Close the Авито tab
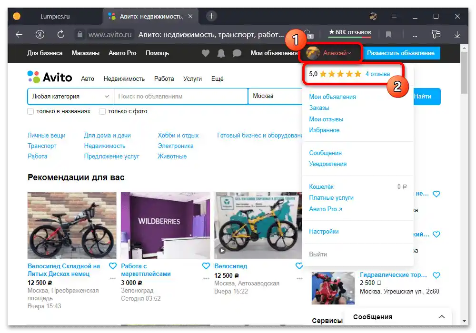This screenshot has height=333, width=476. click(190, 16)
